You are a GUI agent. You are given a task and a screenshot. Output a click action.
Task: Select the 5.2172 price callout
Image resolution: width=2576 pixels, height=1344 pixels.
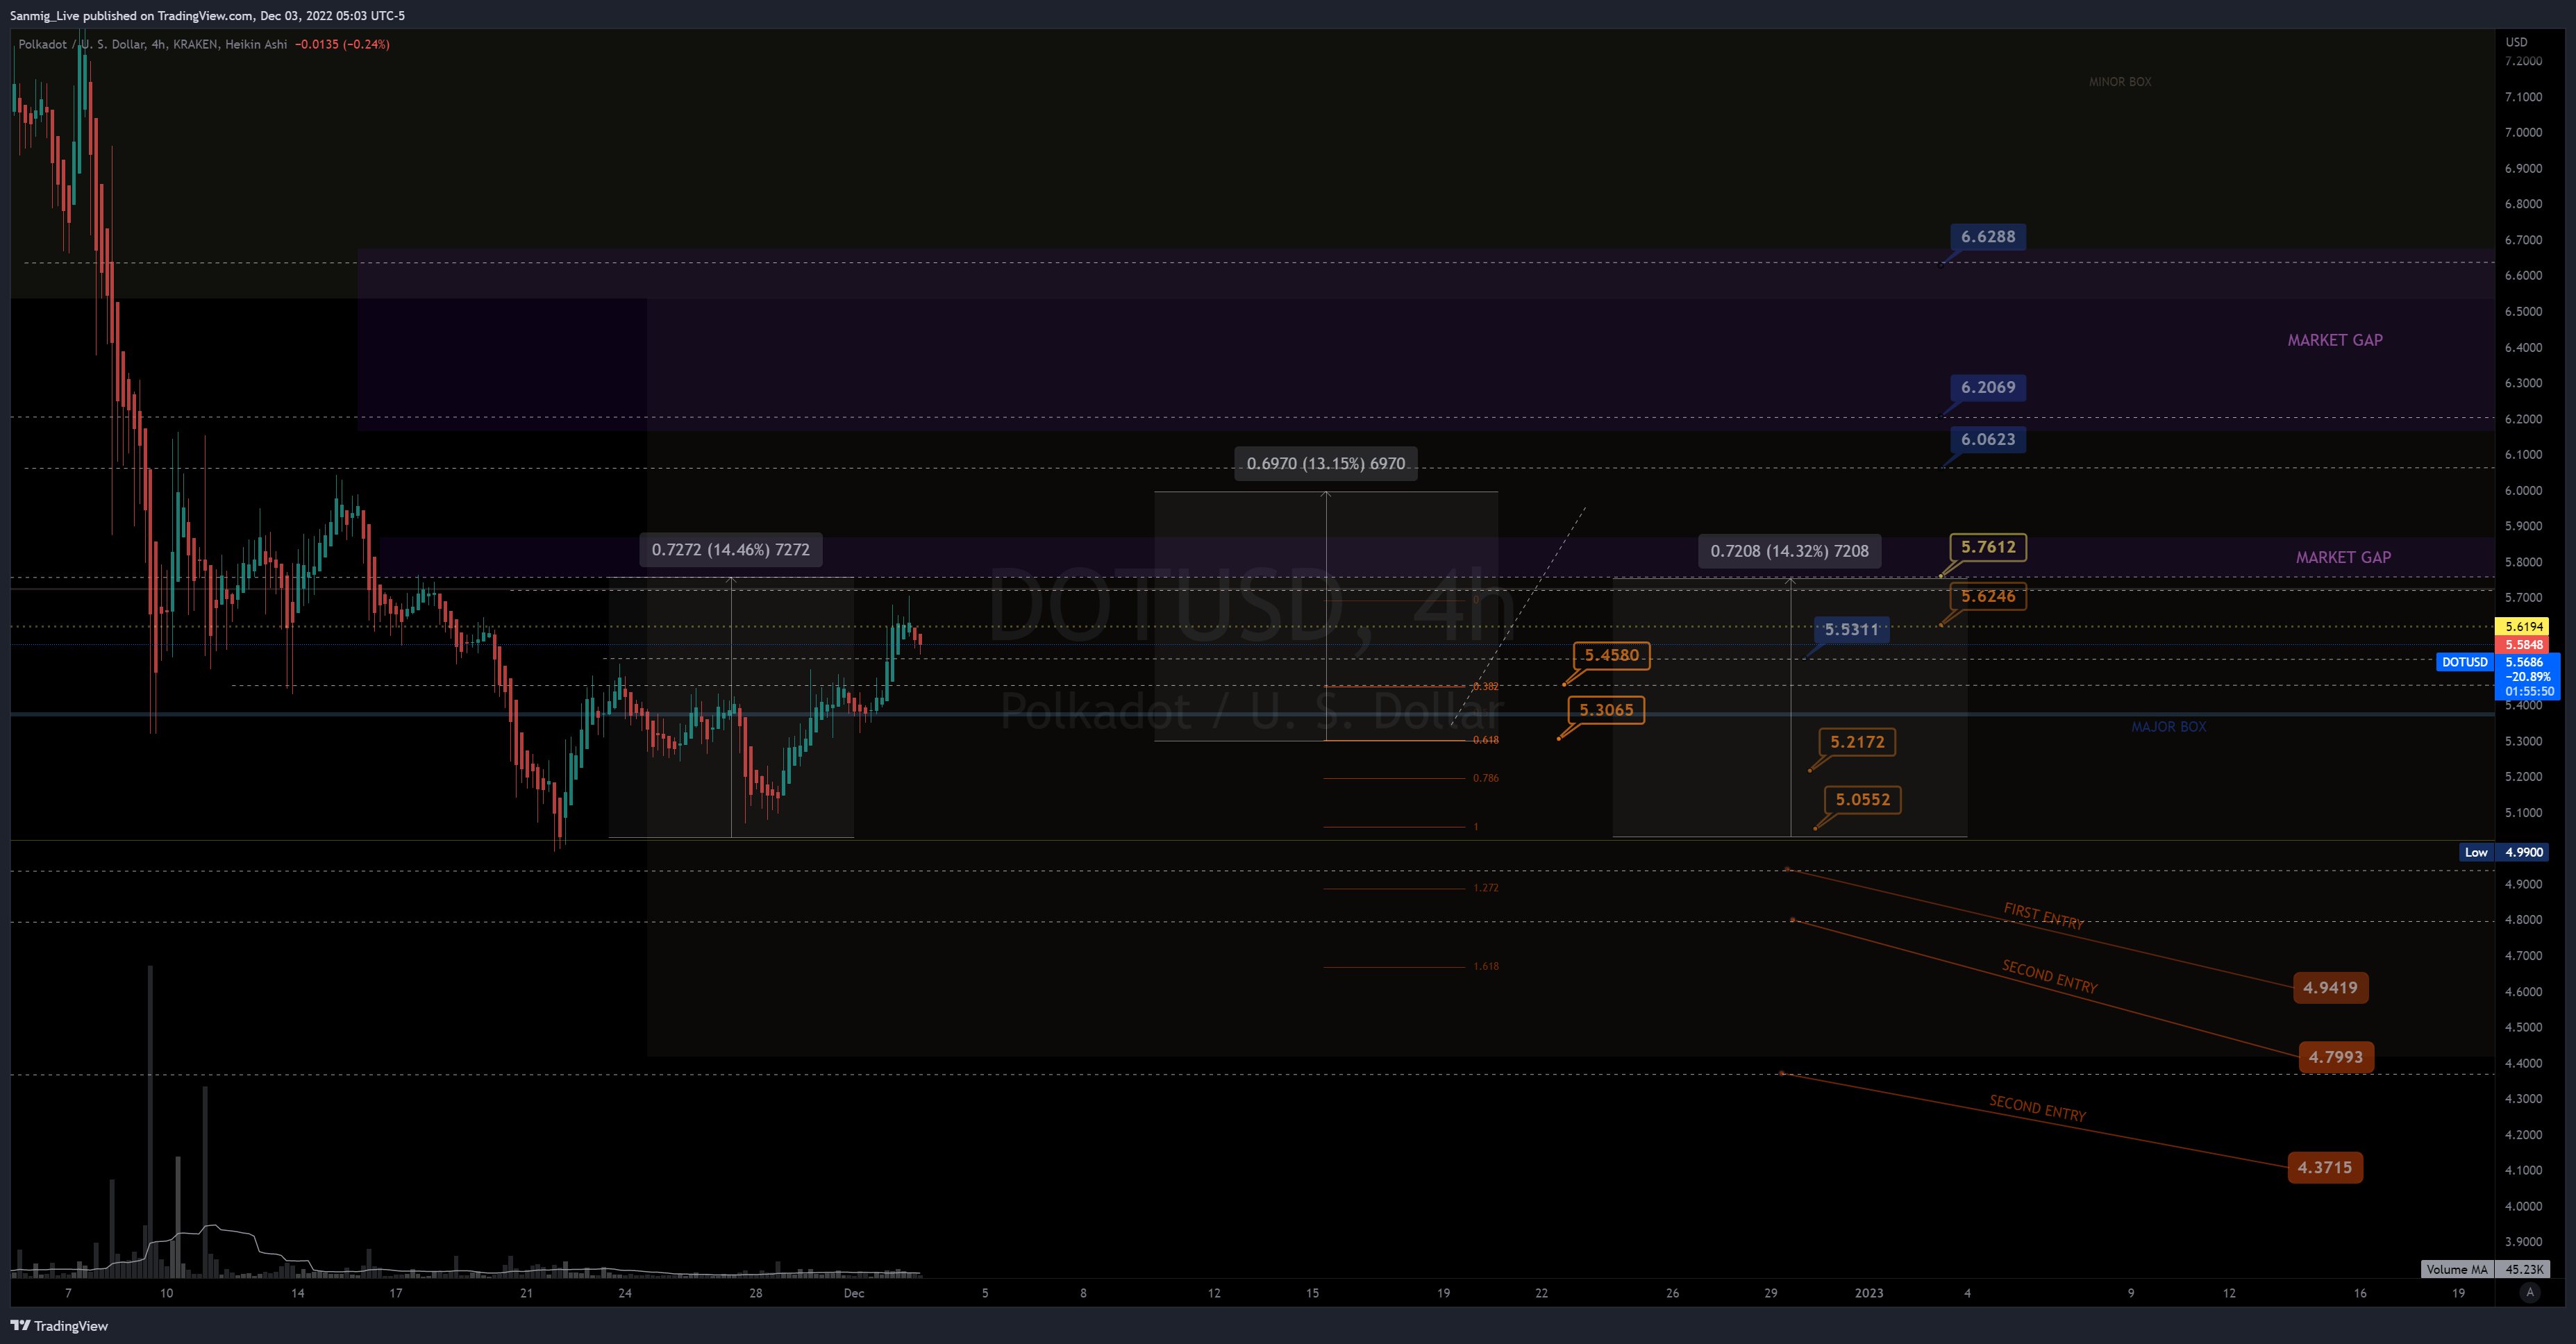click(x=1857, y=742)
